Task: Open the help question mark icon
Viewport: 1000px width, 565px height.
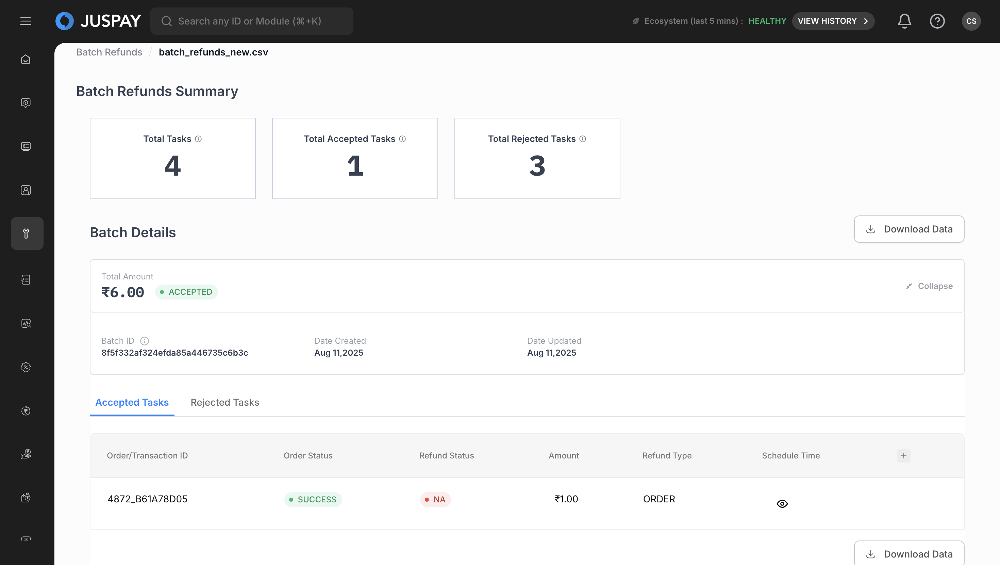Action: [937, 21]
